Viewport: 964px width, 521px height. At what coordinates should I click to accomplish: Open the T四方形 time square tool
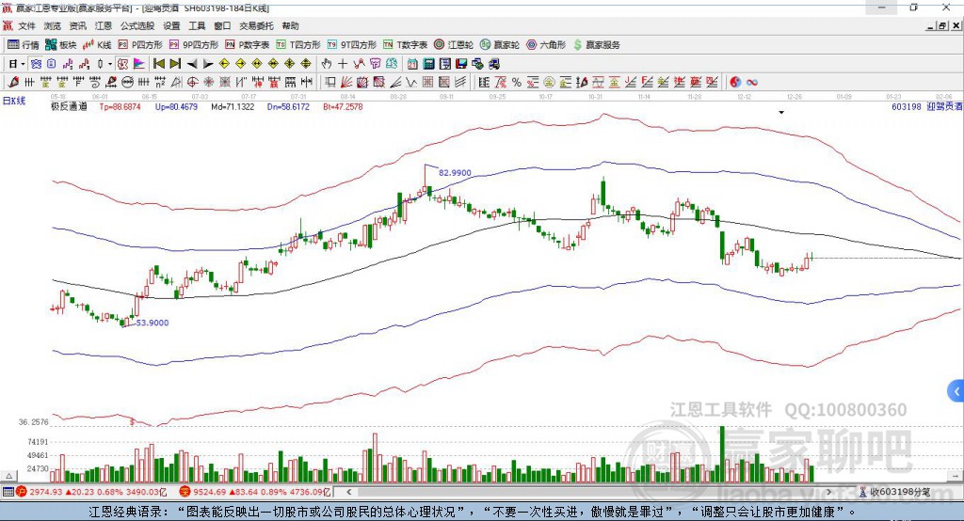[298, 45]
